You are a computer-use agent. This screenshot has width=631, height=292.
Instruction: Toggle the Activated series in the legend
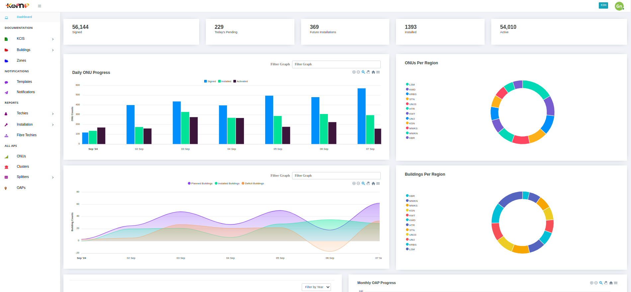pyautogui.click(x=241, y=81)
